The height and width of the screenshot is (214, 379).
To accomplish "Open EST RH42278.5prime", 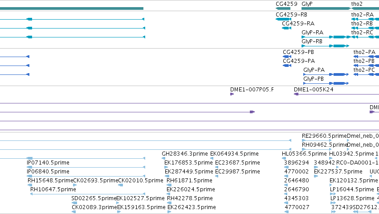I will pos(190,198).
